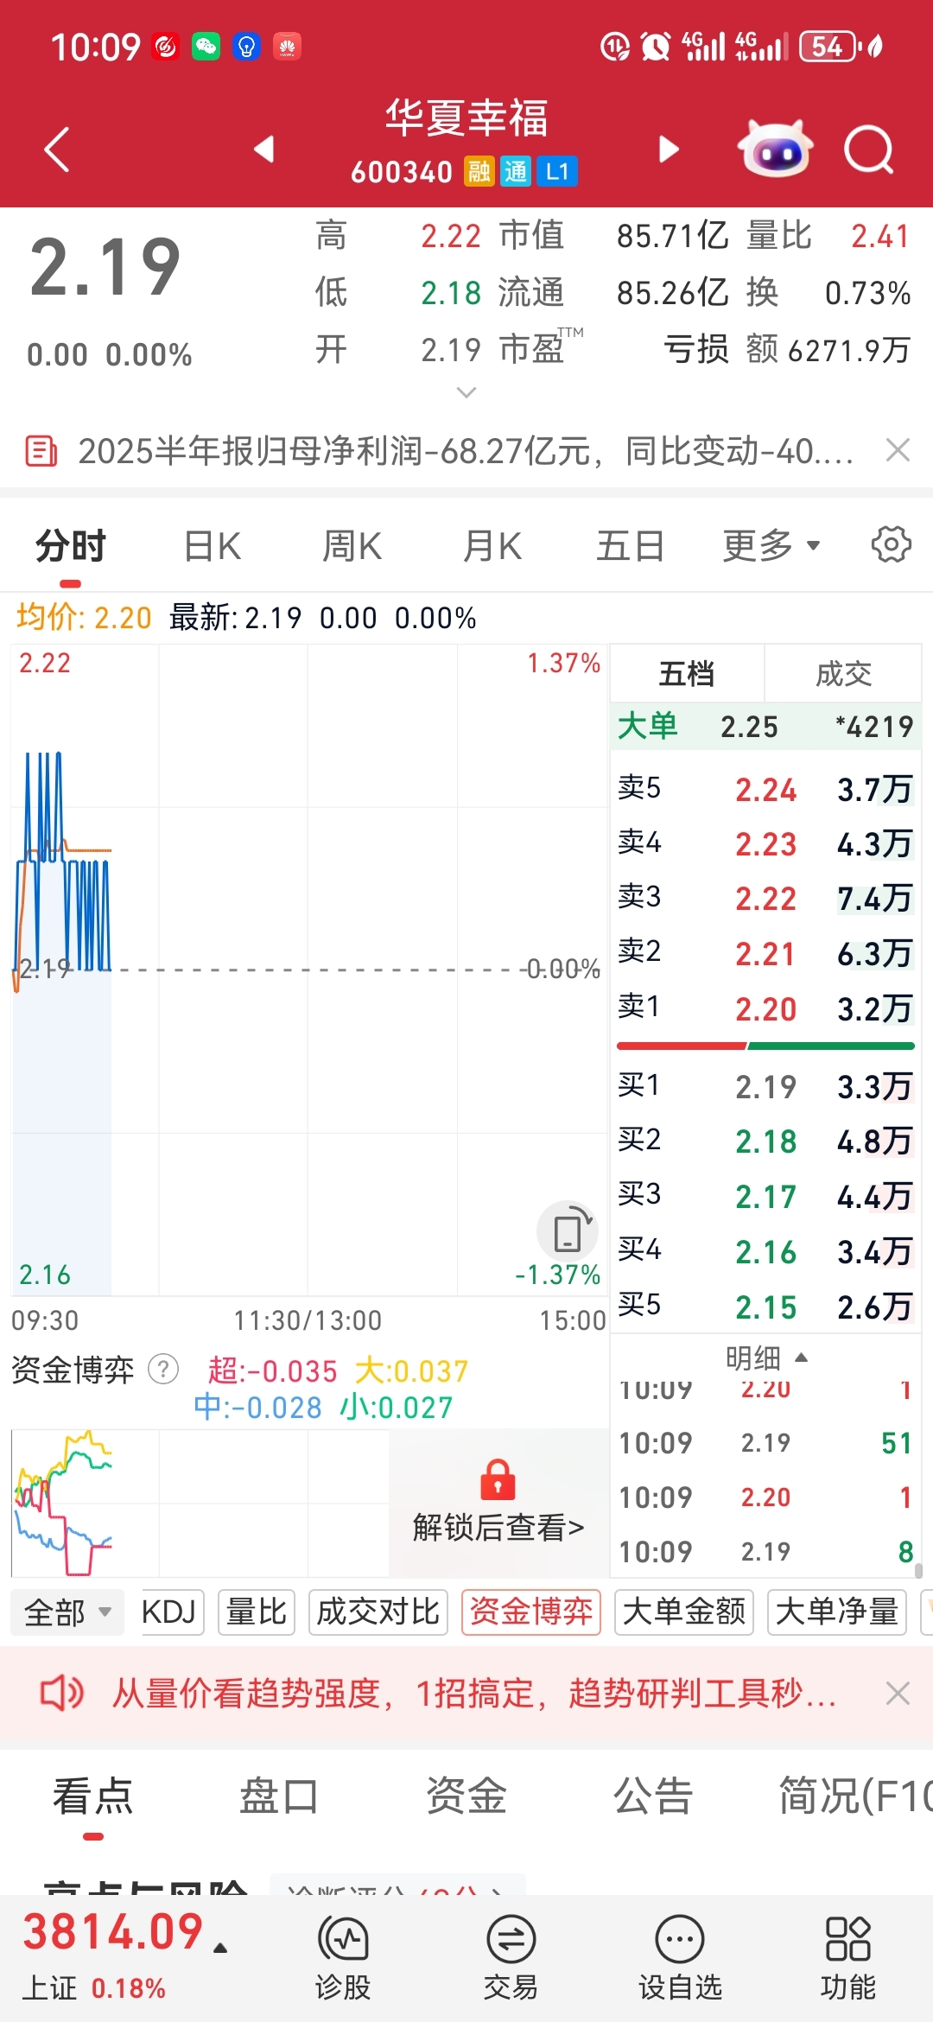Image resolution: width=933 pixels, height=2022 pixels.
Task: Tap 设自选 add to watchlist
Action: (680, 1958)
